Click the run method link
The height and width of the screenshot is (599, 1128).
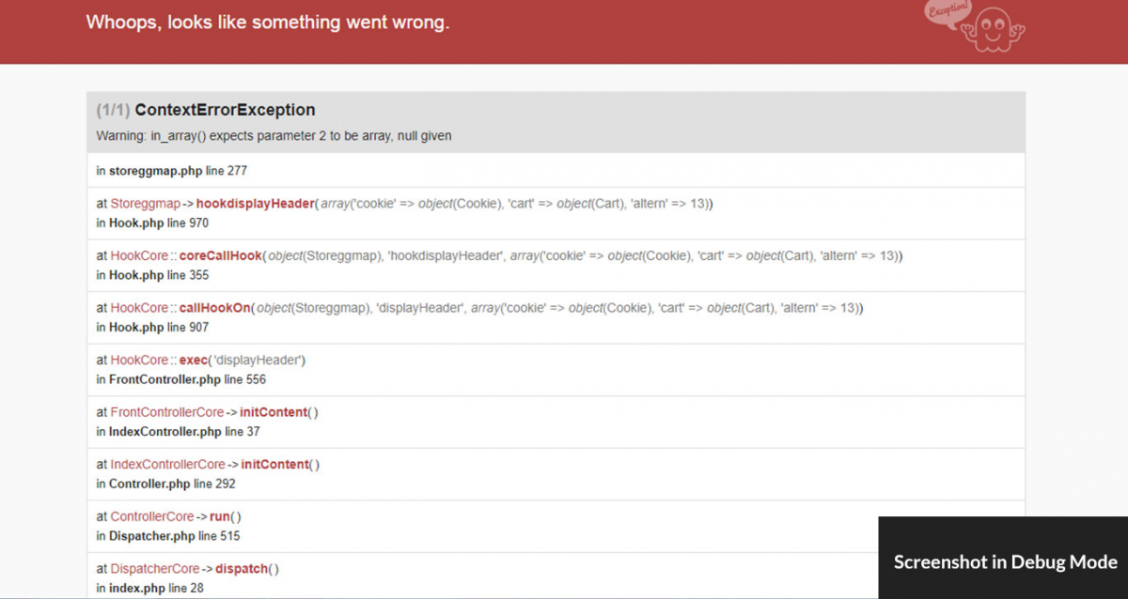pos(221,516)
